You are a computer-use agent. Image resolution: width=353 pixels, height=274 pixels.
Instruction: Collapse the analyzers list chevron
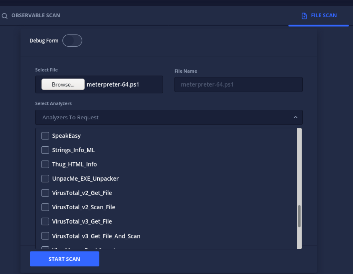click(x=295, y=117)
